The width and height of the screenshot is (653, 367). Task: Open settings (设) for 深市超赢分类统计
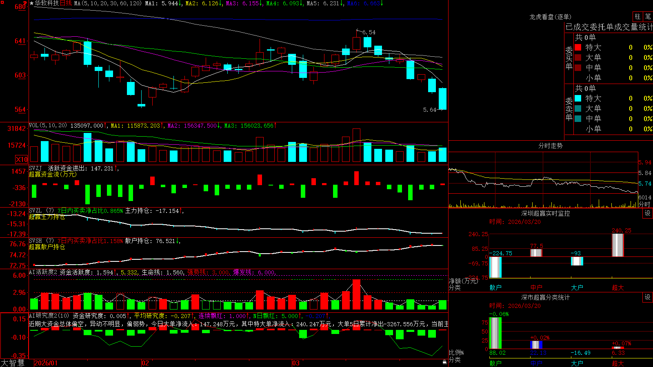(648, 297)
